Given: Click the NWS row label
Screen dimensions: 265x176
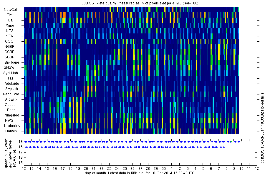Looking at the screenshot, I should [x=9, y=121].
